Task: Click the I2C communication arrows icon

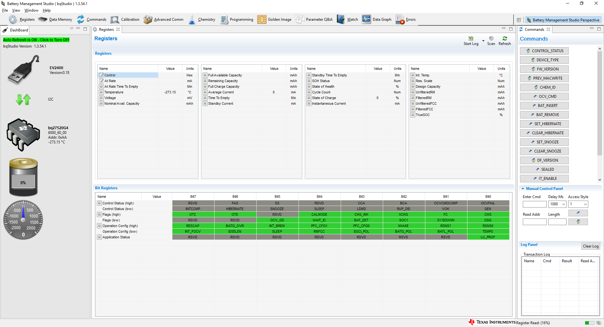Action: pos(23,99)
